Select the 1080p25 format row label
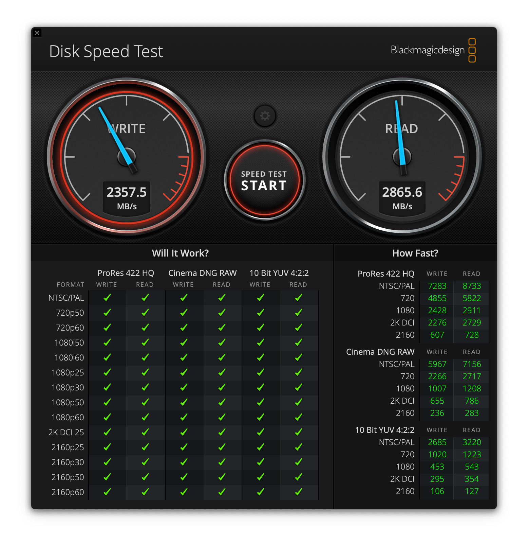The height and width of the screenshot is (545, 528). [68, 373]
